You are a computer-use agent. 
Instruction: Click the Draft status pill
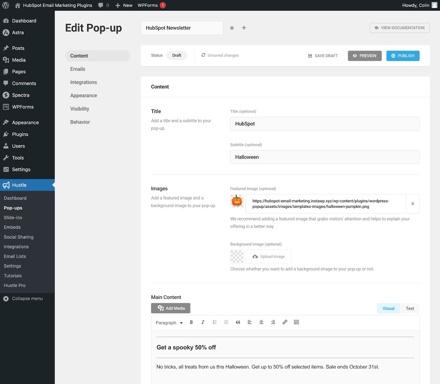[x=177, y=55]
